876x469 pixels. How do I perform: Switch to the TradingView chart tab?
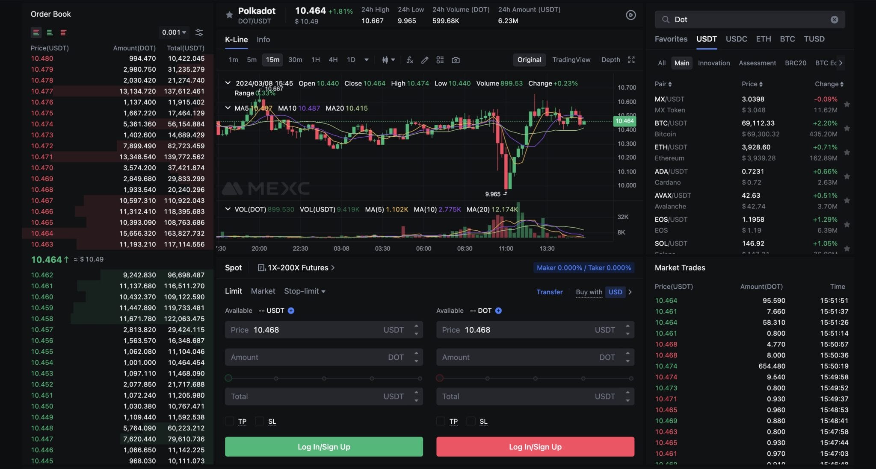coord(571,60)
